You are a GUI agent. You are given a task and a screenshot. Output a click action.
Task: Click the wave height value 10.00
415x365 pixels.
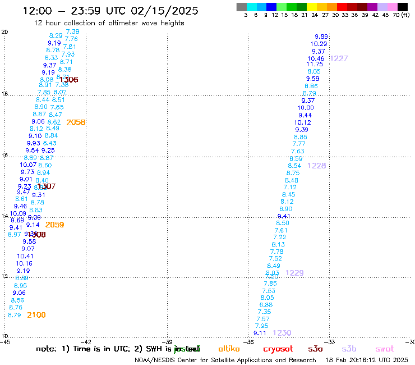(x=306, y=108)
